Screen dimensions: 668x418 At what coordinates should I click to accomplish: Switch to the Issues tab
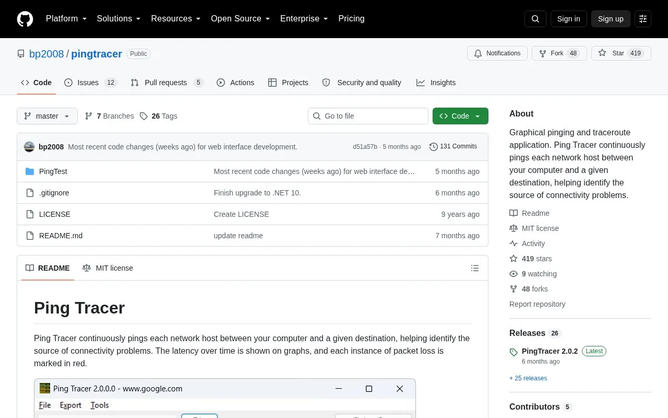[91, 83]
